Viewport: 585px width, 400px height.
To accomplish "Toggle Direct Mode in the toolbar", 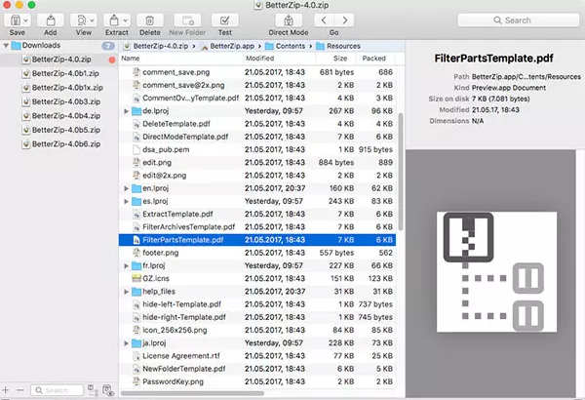I will (289, 20).
